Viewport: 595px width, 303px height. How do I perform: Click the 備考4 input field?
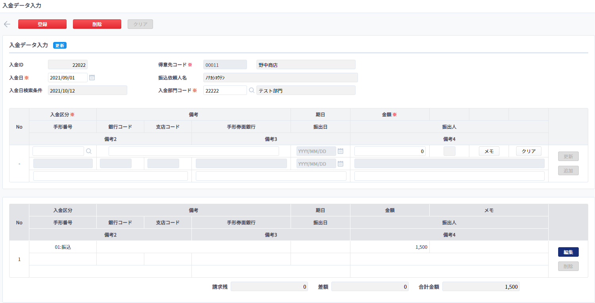point(450,176)
